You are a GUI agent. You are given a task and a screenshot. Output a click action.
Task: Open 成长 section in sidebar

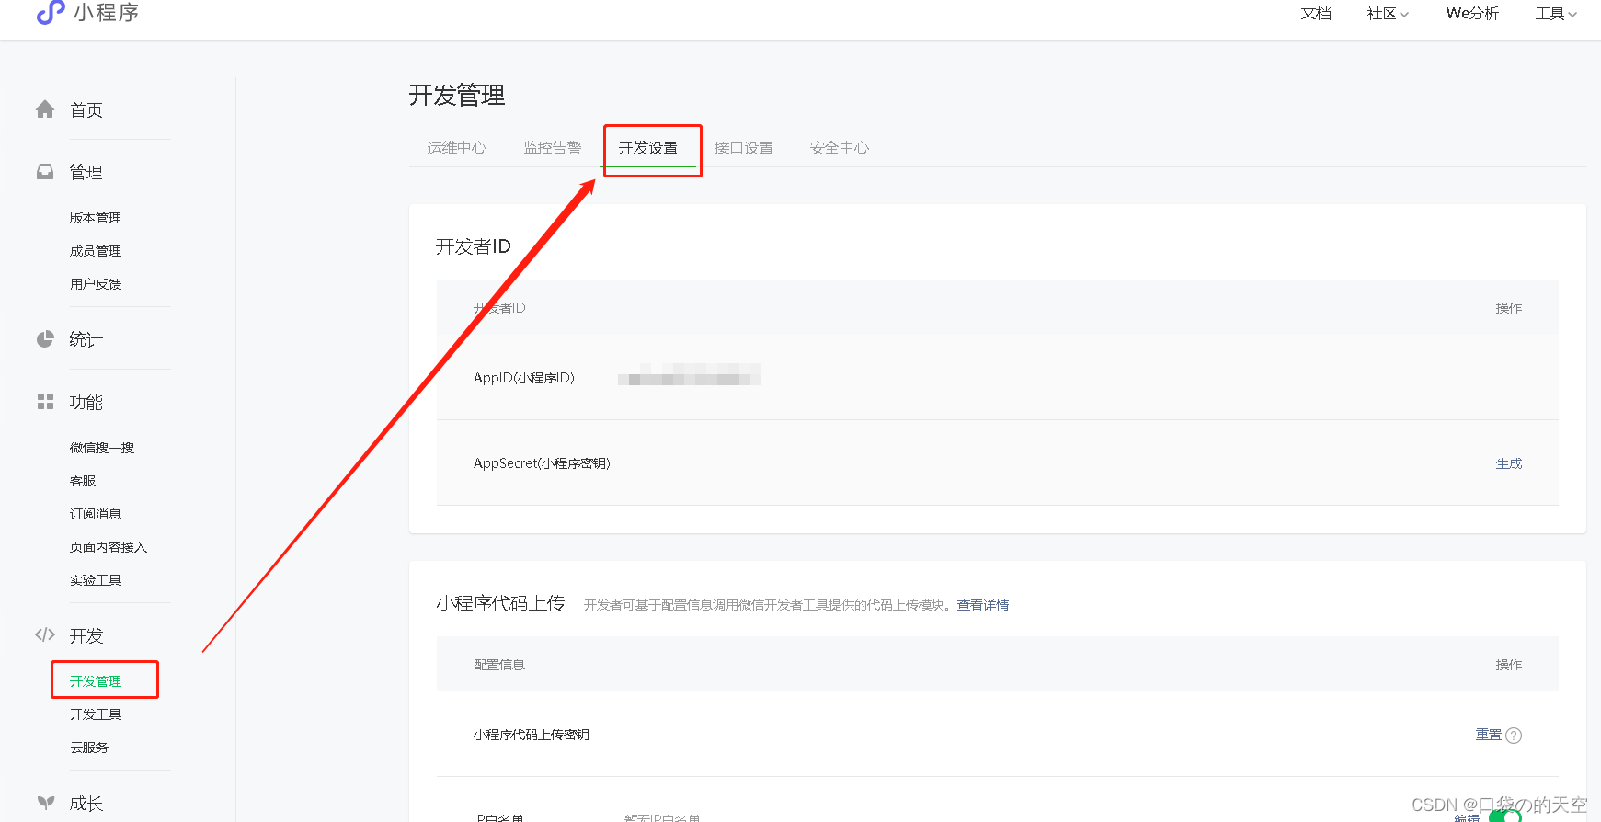click(x=86, y=804)
